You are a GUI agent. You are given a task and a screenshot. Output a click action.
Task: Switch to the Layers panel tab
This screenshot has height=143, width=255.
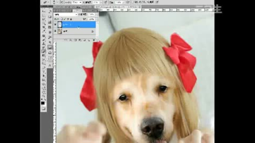click(78, 11)
